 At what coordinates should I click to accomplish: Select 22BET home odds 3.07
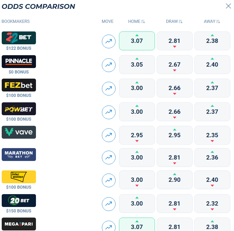coord(137,41)
